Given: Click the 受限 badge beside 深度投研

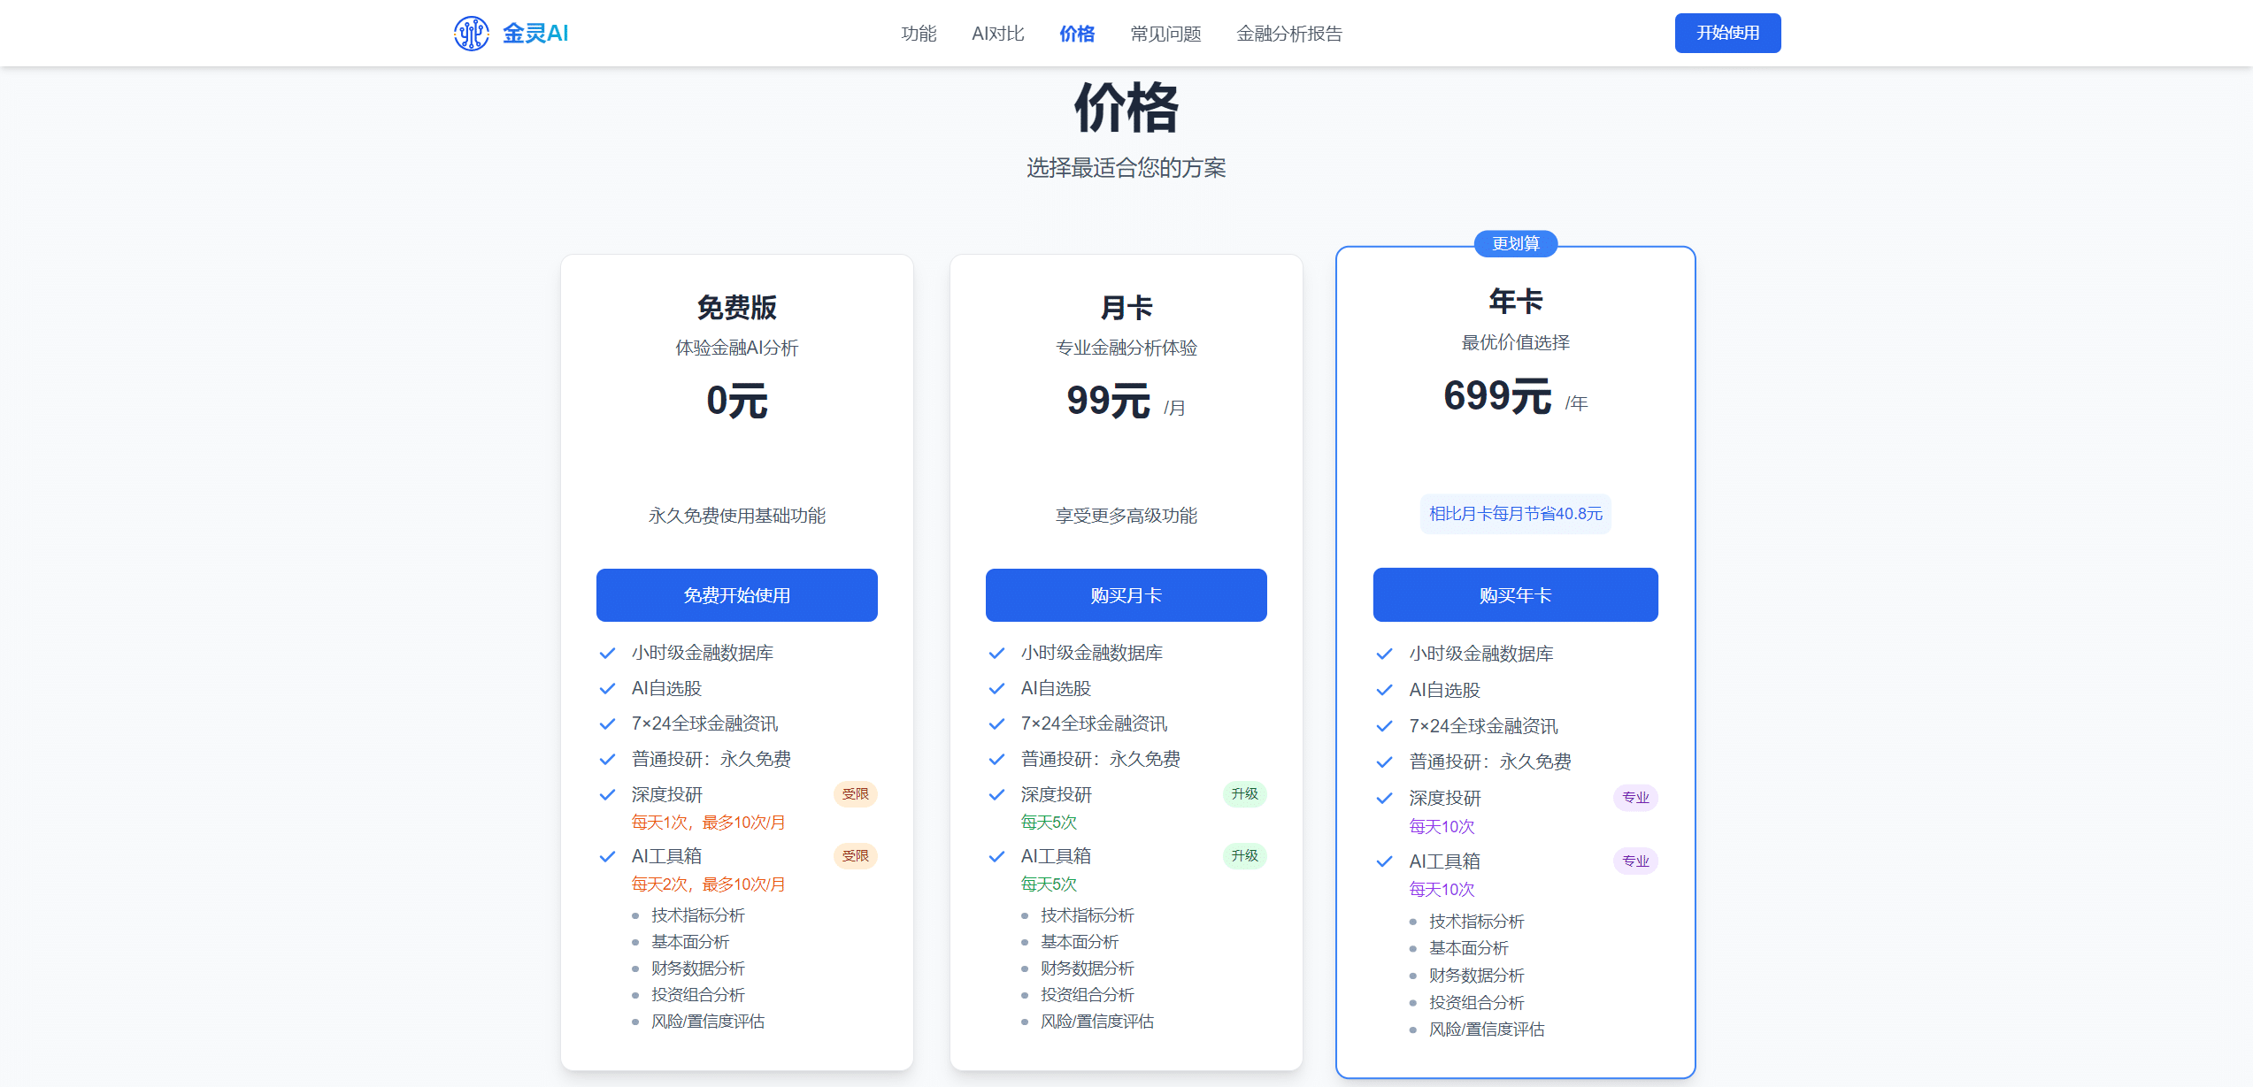Looking at the screenshot, I should click(855, 794).
